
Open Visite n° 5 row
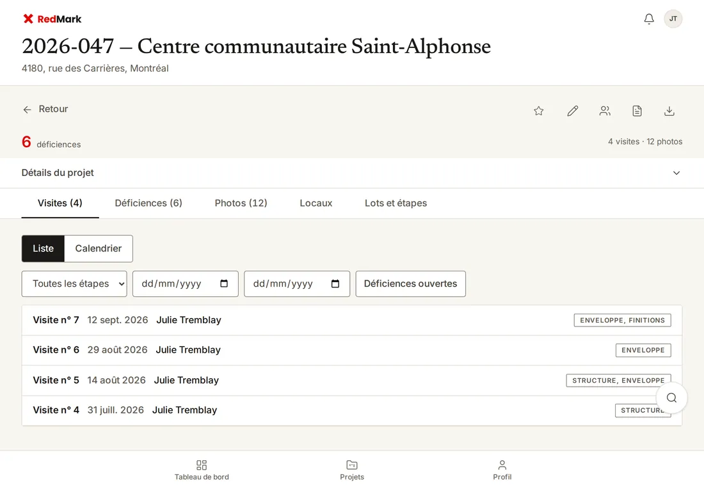coord(352,380)
